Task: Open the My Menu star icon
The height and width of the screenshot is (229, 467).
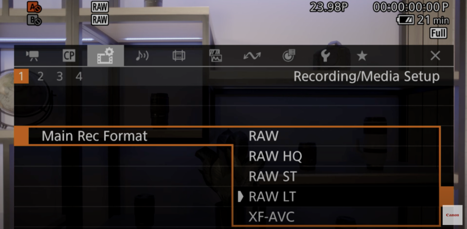Action: 362,56
